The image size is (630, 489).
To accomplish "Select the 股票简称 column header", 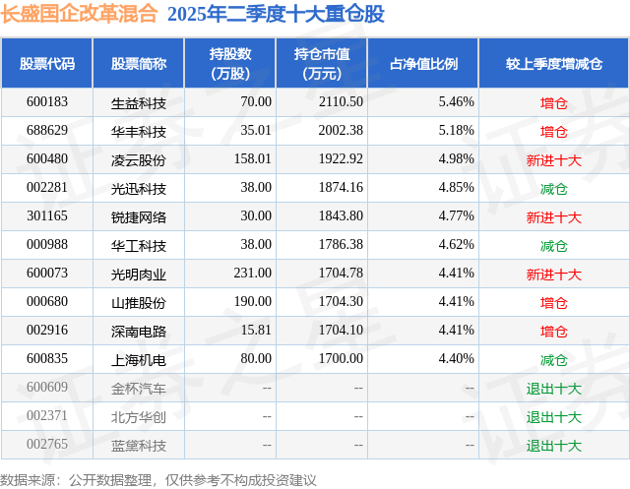I will [x=139, y=63].
